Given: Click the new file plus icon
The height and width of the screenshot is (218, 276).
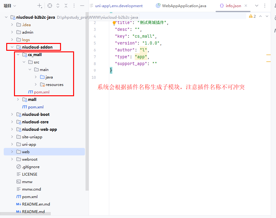Looking at the screenshot, I should (40, 6).
